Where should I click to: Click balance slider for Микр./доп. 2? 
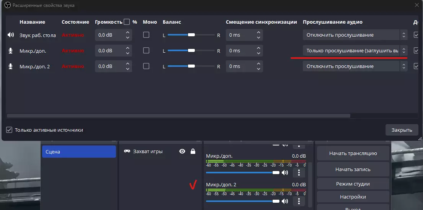pyautogui.click(x=191, y=66)
